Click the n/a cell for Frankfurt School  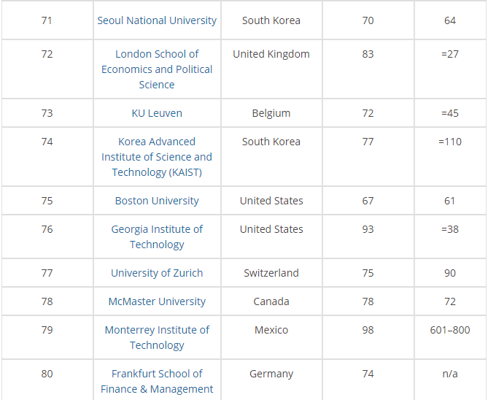pyautogui.click(x=450, y=374)
